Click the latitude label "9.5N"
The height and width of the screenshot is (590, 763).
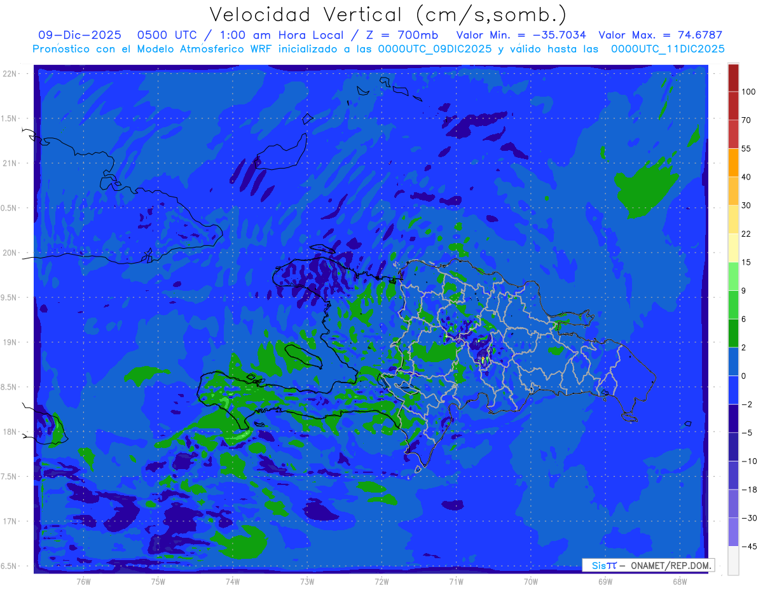(10, 298)
